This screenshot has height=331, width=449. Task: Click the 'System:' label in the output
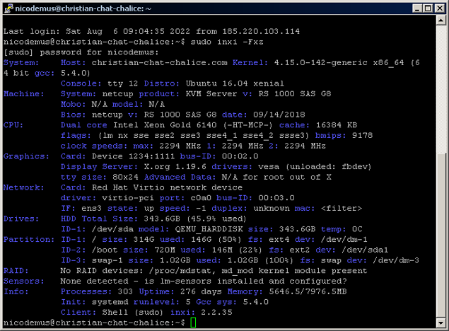[x=21, y=62]
